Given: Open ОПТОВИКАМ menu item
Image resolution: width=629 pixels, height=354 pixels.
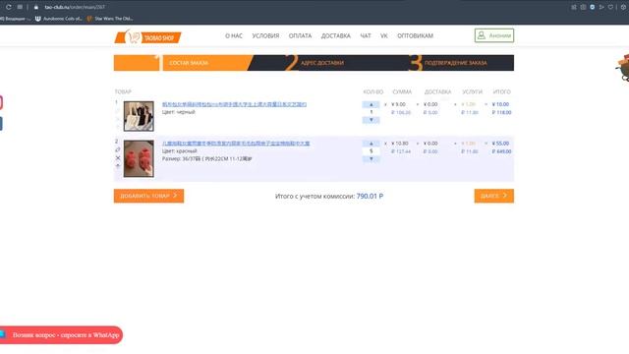Looking at the screenshot, I should [x=415, y=35].
